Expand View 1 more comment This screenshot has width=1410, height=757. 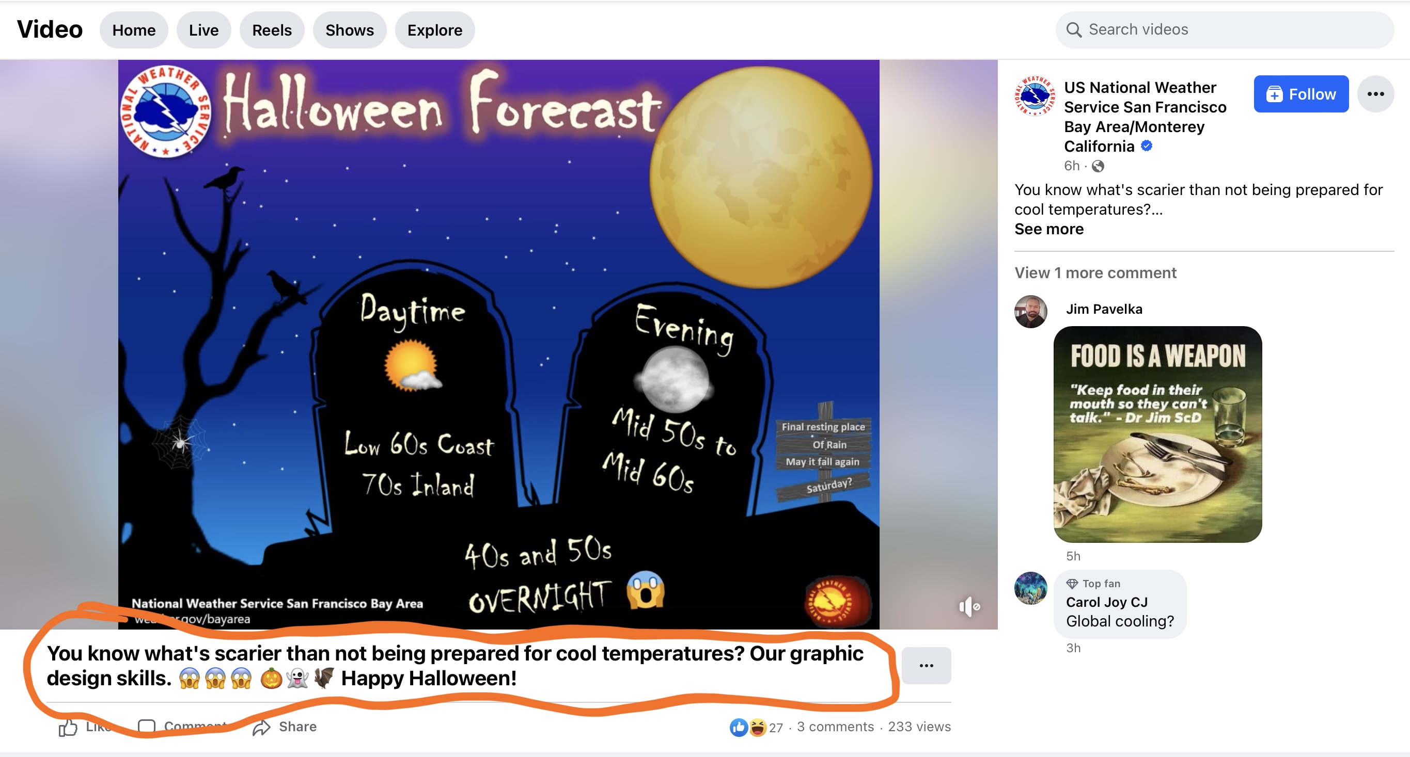coord(1095,272)
